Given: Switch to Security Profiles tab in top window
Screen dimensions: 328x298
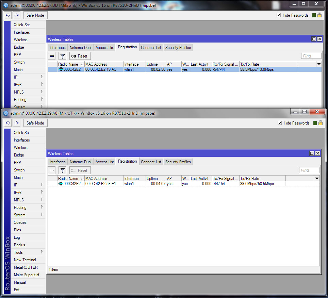Looking at the screenshot, I should click(x=178, y=48).
